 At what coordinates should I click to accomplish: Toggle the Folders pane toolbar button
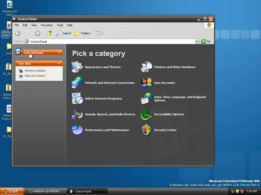click(x=82, y=33)
